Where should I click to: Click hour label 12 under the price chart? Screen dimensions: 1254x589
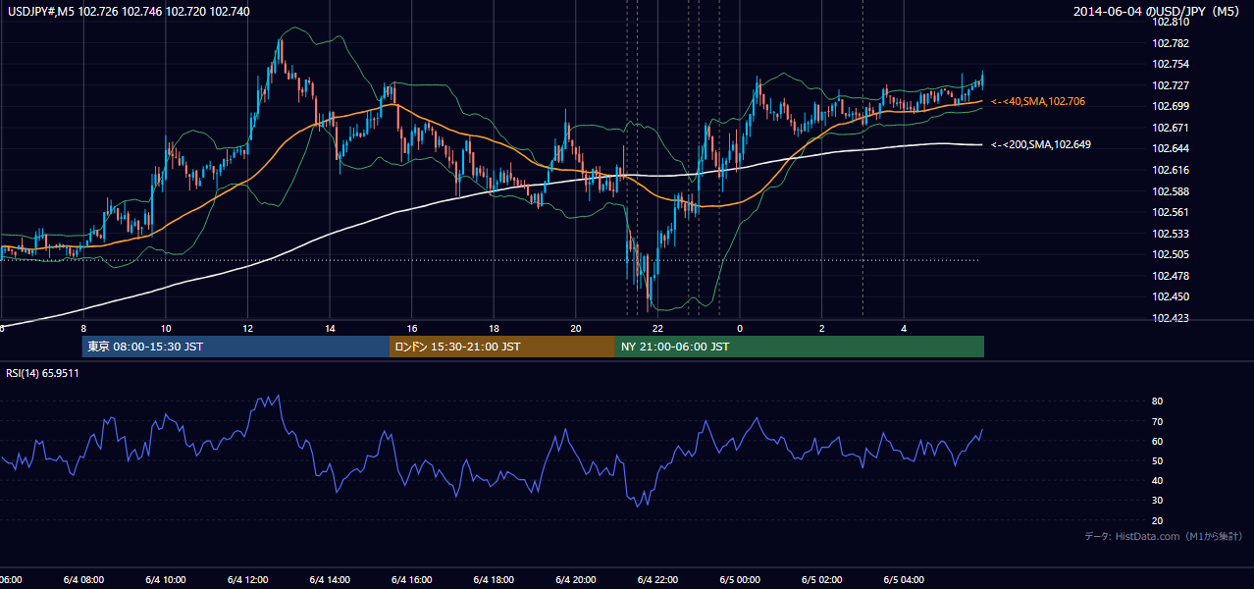tap(248, 329)
